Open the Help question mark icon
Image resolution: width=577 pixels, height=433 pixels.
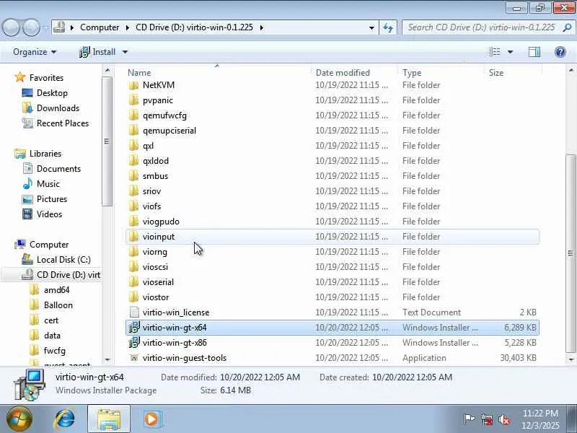560,52
